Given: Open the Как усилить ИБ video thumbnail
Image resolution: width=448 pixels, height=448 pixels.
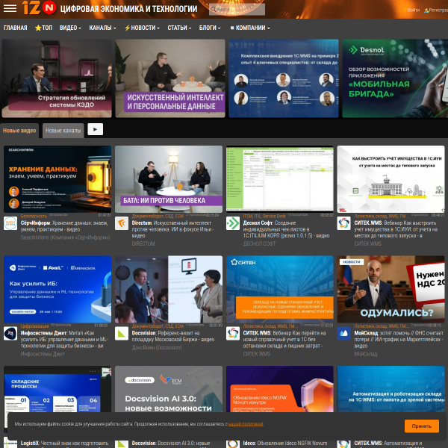Looking at the screenshot, I should click(57, 289).
